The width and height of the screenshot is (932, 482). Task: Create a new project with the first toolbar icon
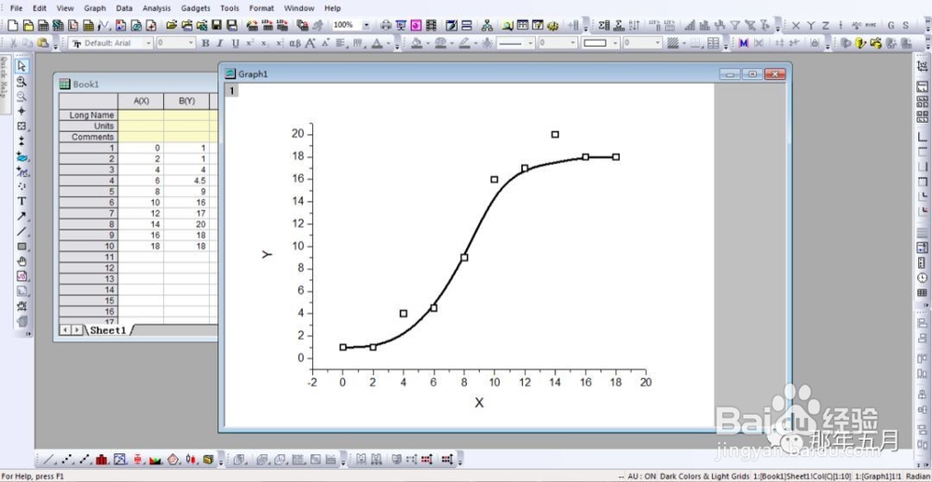click(x=13, y=25)
